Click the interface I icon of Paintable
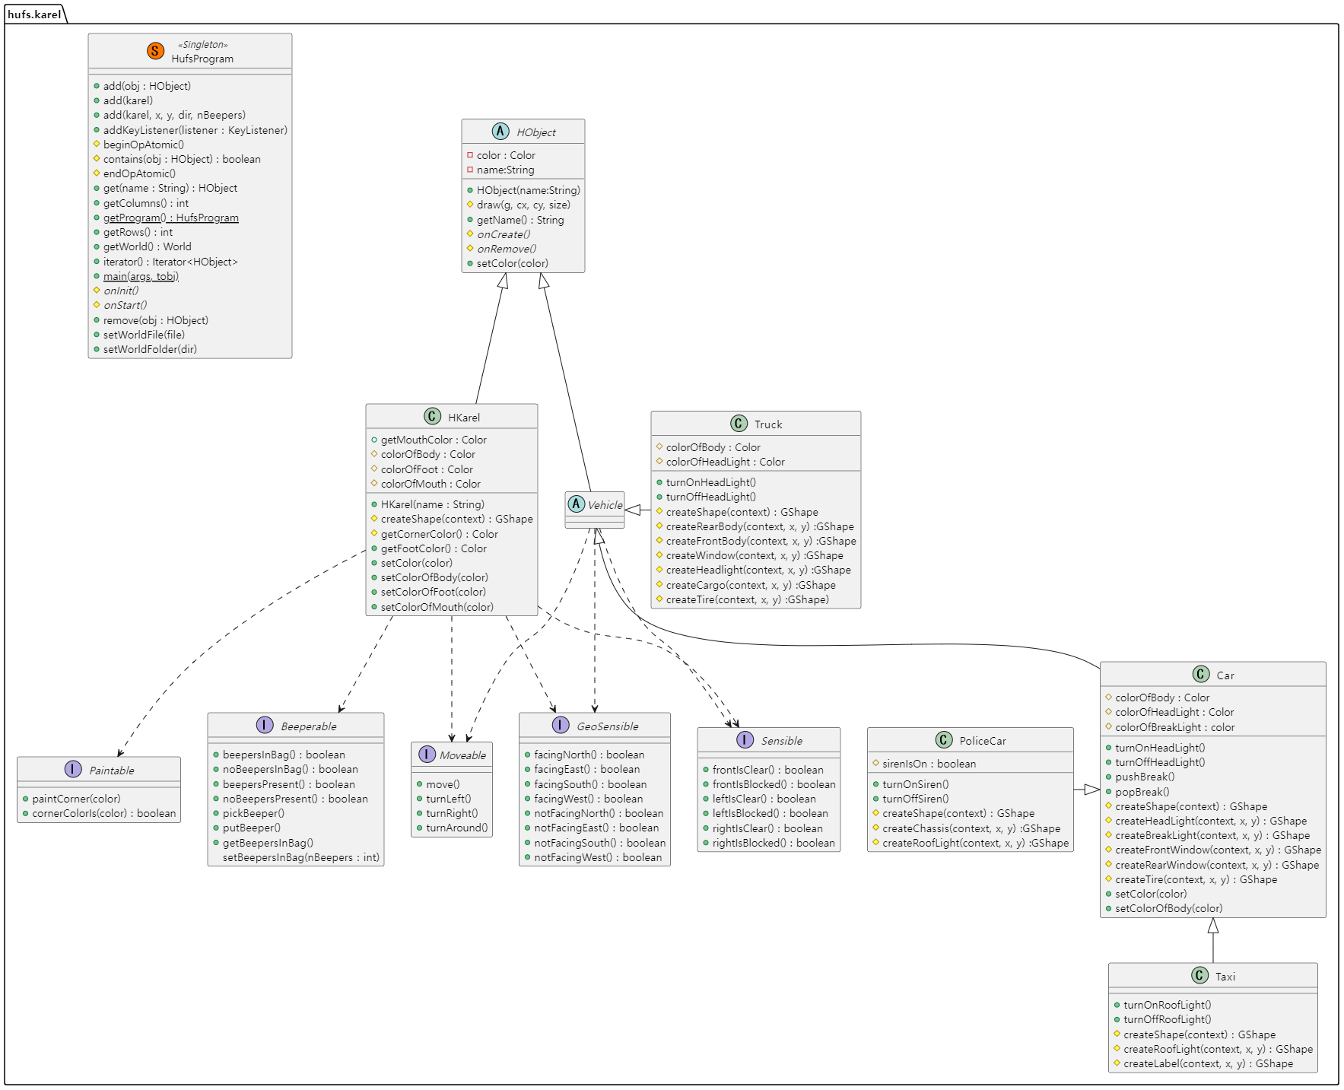The width and height of the screenshot is (1344, 1090). coord(73,769)
